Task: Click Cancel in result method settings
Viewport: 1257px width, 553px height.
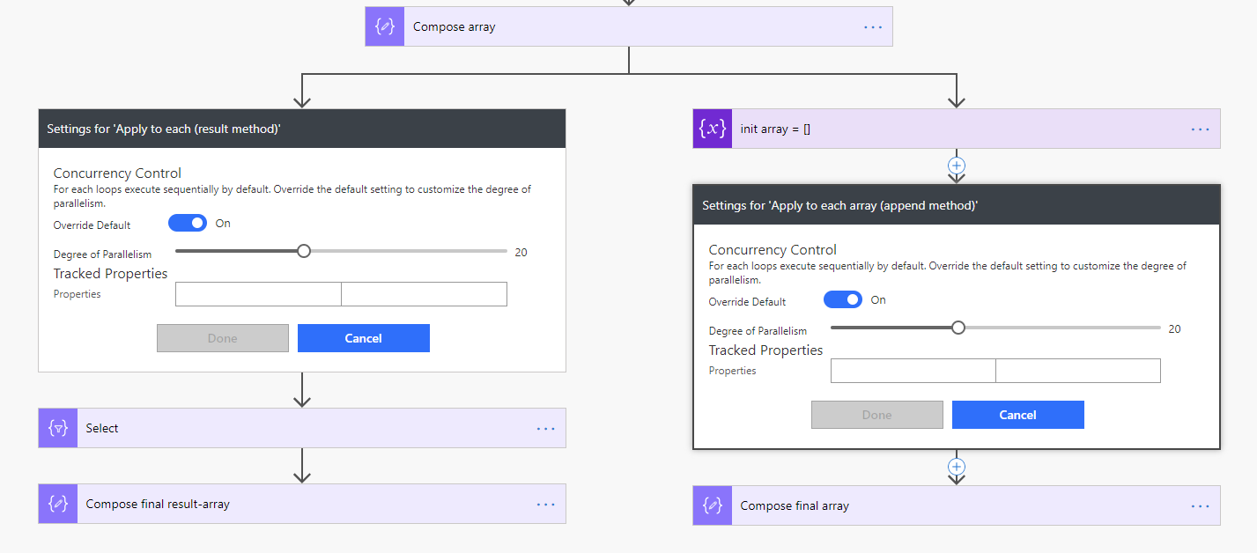Action: coord(363,338)
